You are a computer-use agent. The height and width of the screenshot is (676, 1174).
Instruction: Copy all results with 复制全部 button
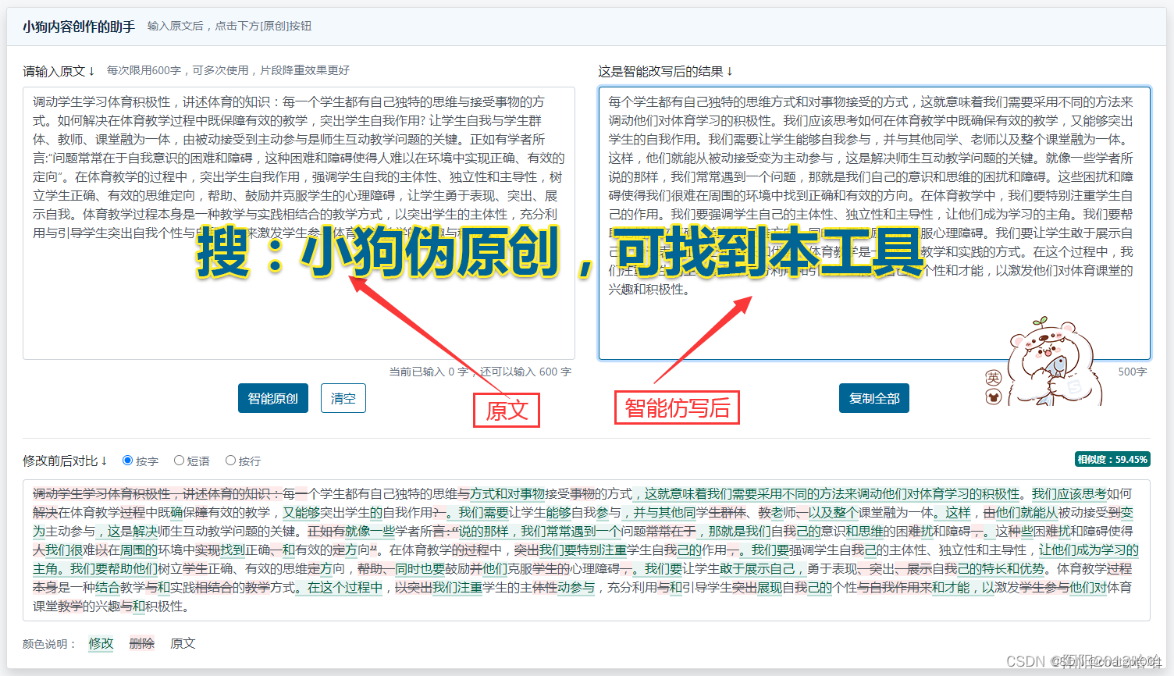pyautogui.click(x=874, y=398)
